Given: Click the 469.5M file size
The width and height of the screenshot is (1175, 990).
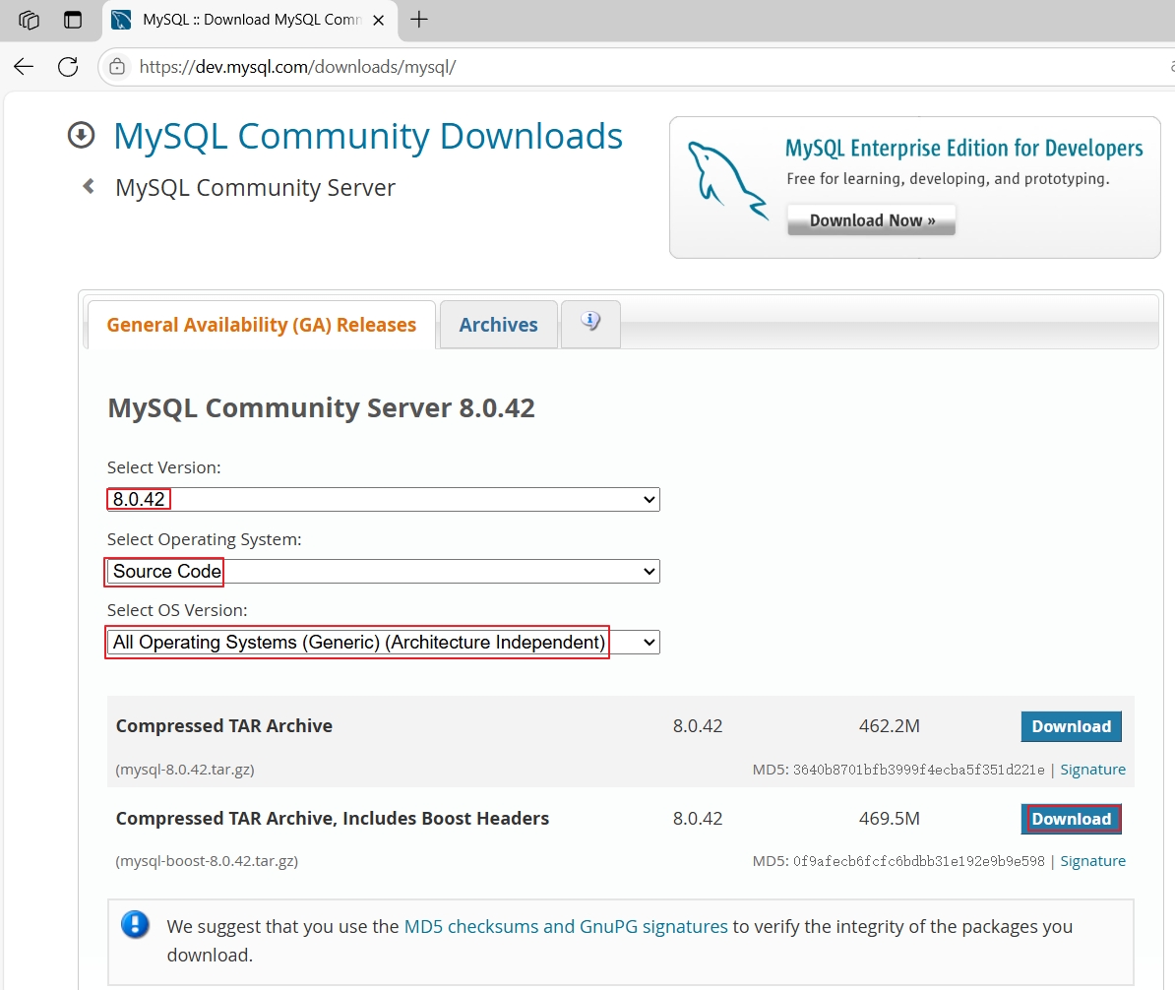Looking at the screenshot, I should pos(890,819).
